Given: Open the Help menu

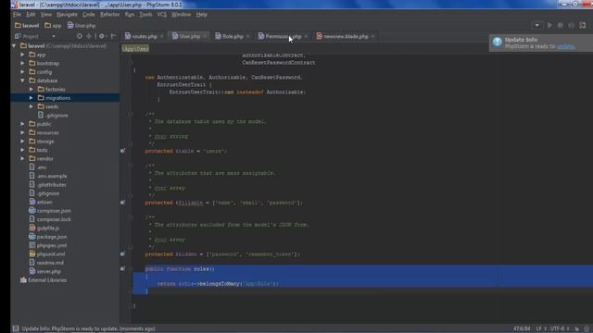Looking at the screenshot, I should [202, 15].
